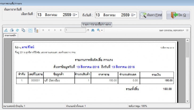Select the รายงานหลัก tab
The height and width of the screenshot is (110, 194).
coord(10,35)
